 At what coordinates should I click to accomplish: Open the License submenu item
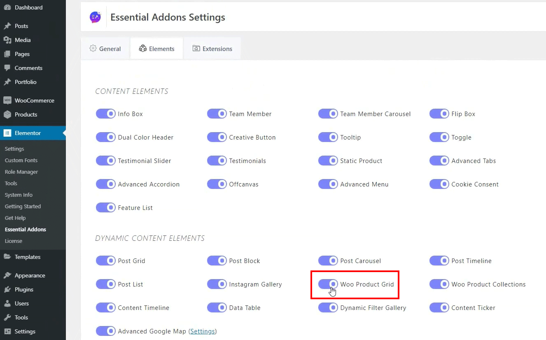point(14,241)
